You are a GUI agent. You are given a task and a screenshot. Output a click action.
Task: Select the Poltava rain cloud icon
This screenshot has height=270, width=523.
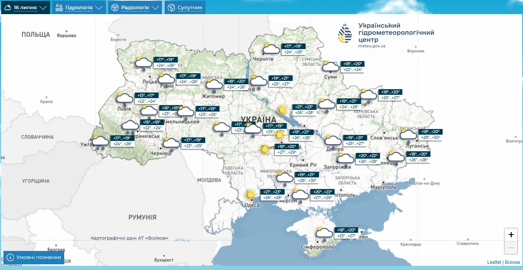coord(327,104)
